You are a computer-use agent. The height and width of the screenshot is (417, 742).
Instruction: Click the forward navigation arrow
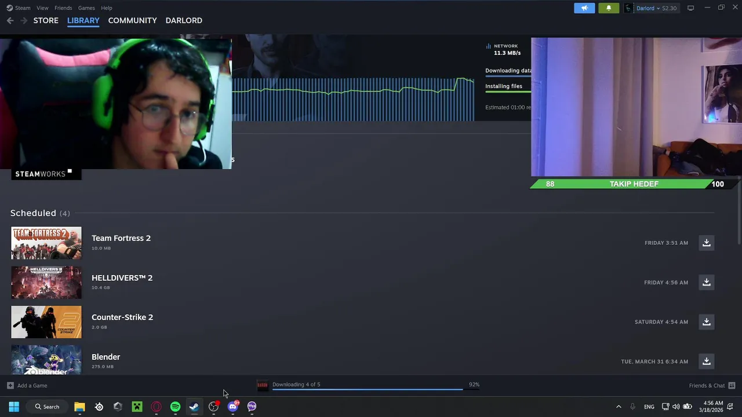[24, 20]
